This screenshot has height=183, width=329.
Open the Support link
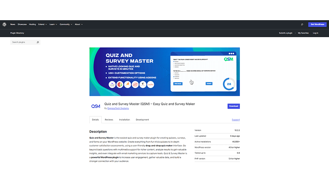pyautogui.click(x=236, y=120)
